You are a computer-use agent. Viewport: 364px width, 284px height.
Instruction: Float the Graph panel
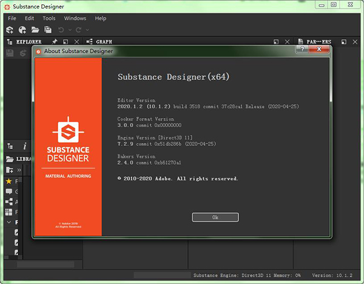pos(276,42)
